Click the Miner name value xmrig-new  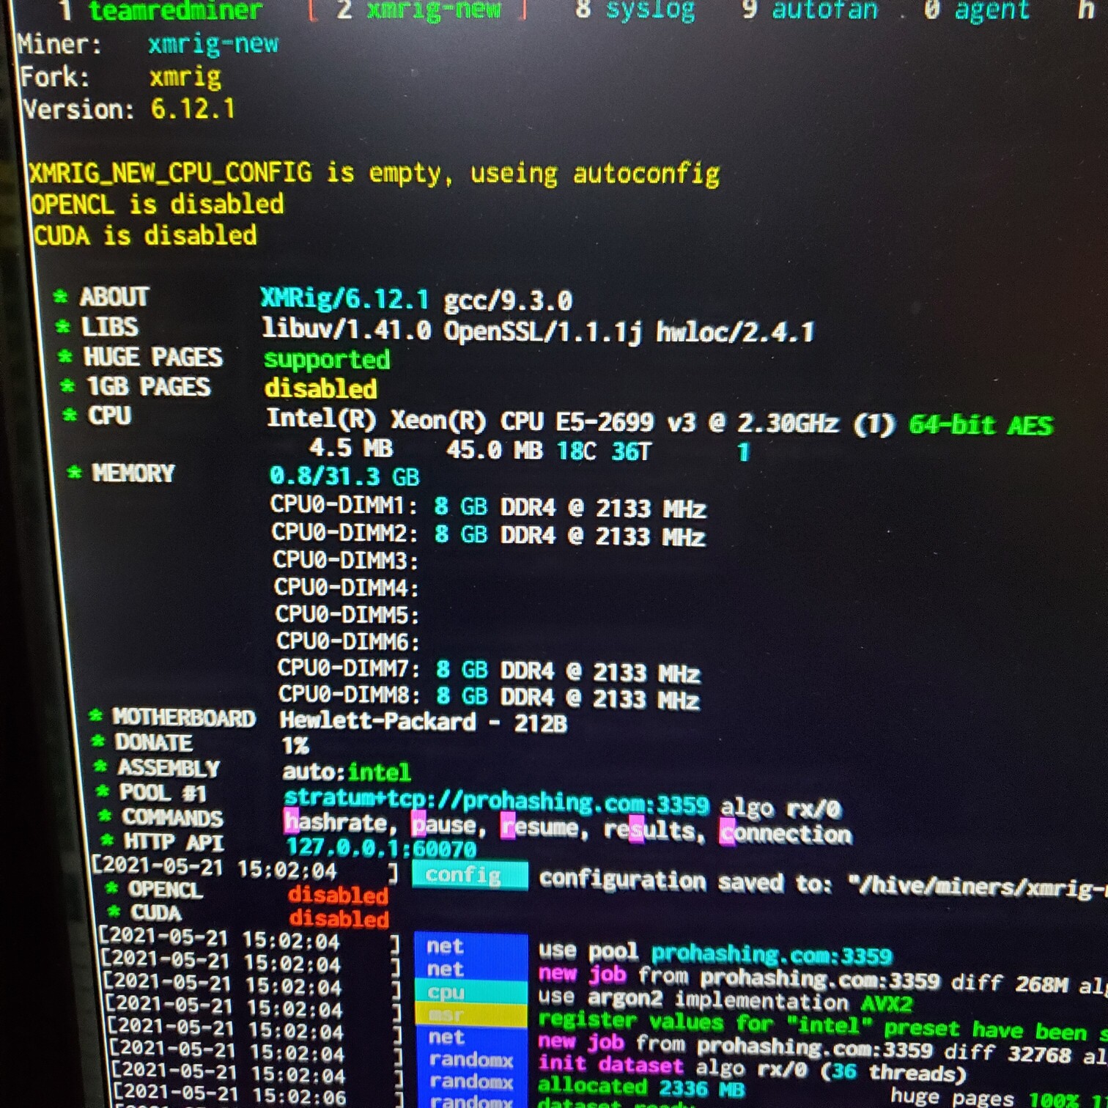[213, 44]
